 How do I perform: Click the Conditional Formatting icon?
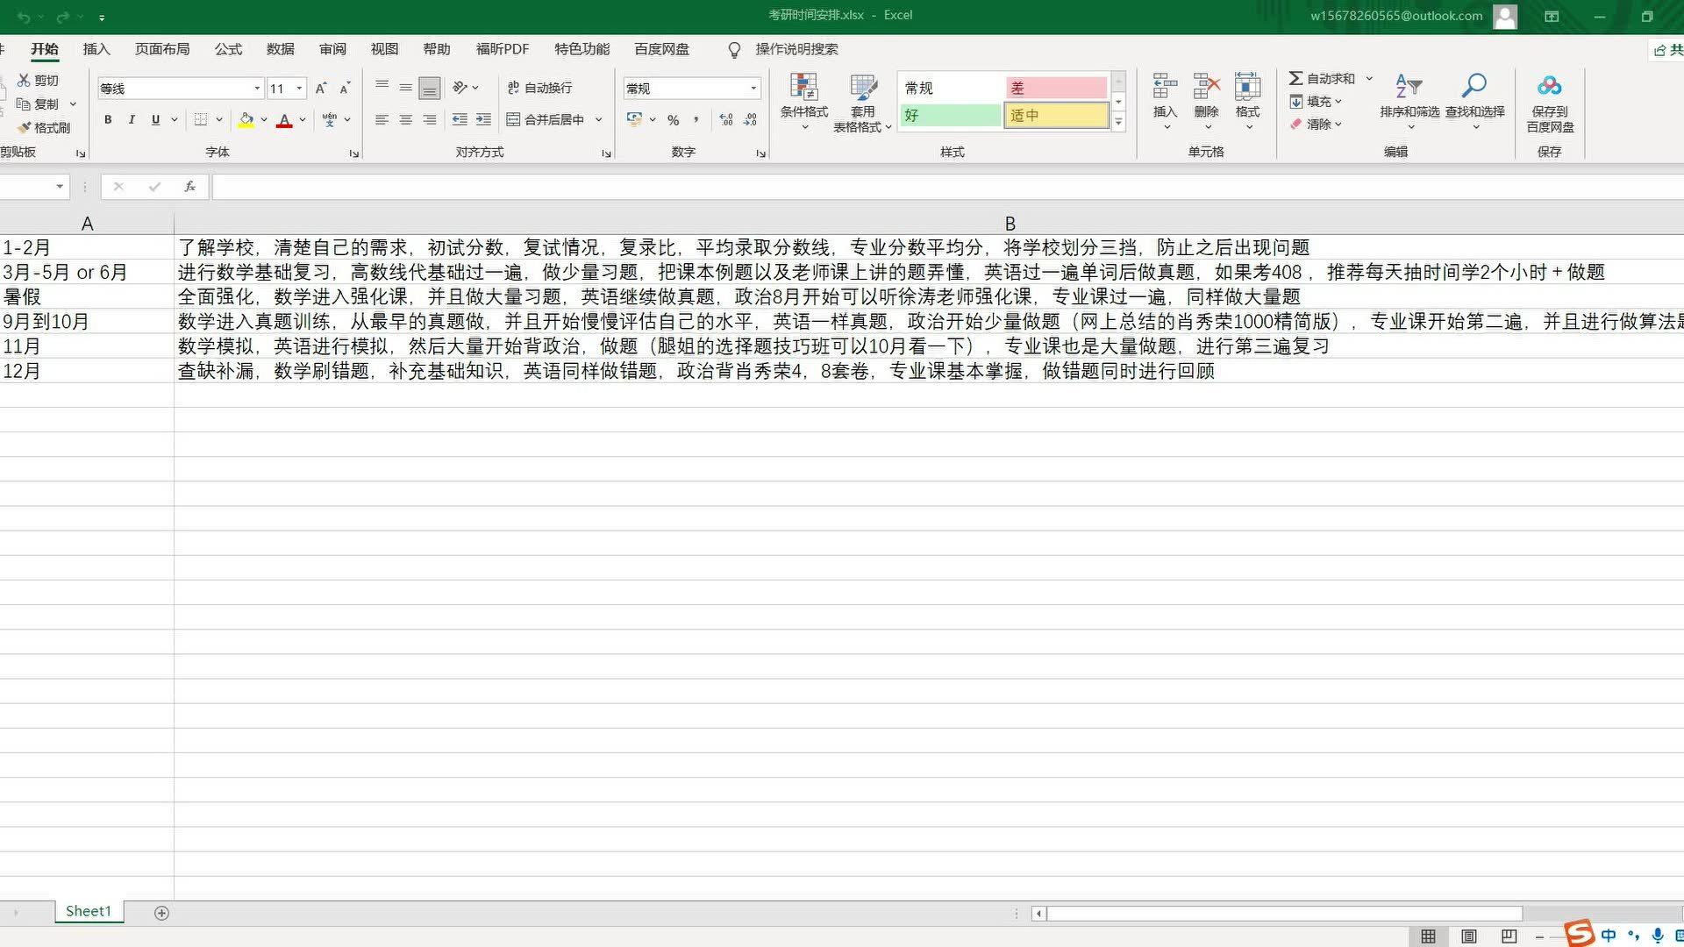(803, 88)
